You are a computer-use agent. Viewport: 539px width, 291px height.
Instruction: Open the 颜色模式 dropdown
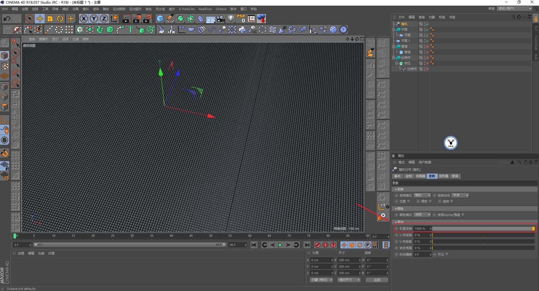[422, 215]
